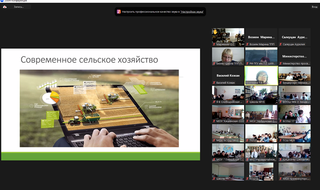Click the shared slide 'Современное сельское хозяйство'

[x=101, y=104]
